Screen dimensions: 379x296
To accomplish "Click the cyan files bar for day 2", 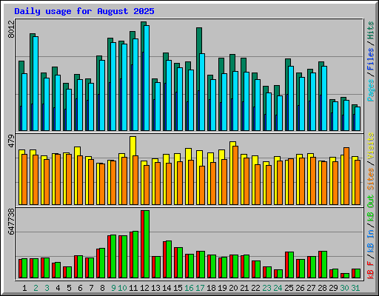I will (36, 84).
